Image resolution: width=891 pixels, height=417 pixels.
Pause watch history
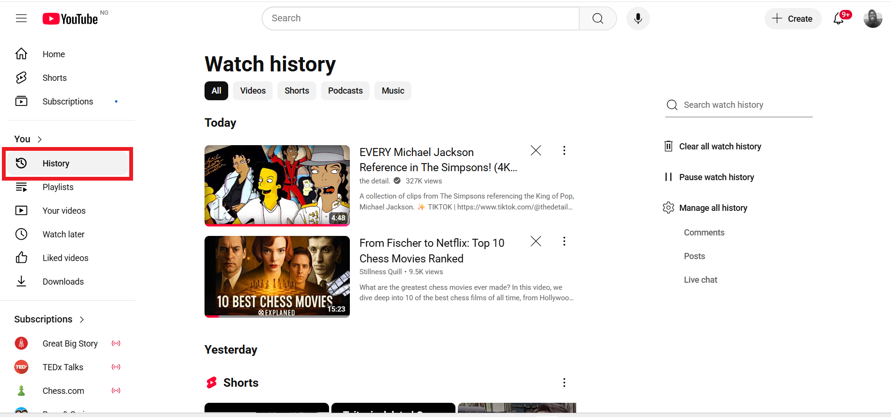tap(709, 177)
